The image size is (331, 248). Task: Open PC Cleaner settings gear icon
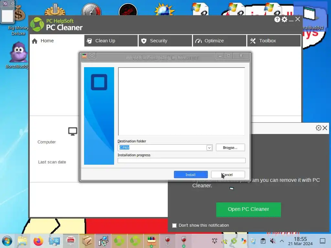click(x=284, y=19)
